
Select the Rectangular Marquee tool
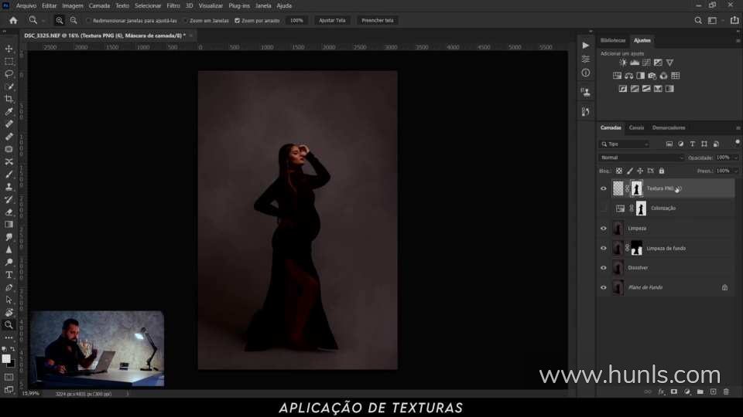[9, 62]
